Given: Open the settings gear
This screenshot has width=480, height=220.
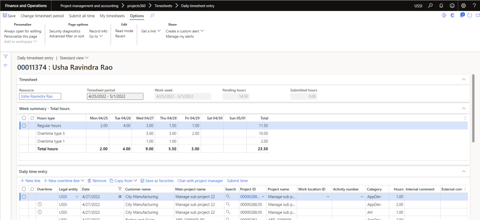Looking at the screenshot, I should click(463, 6).
